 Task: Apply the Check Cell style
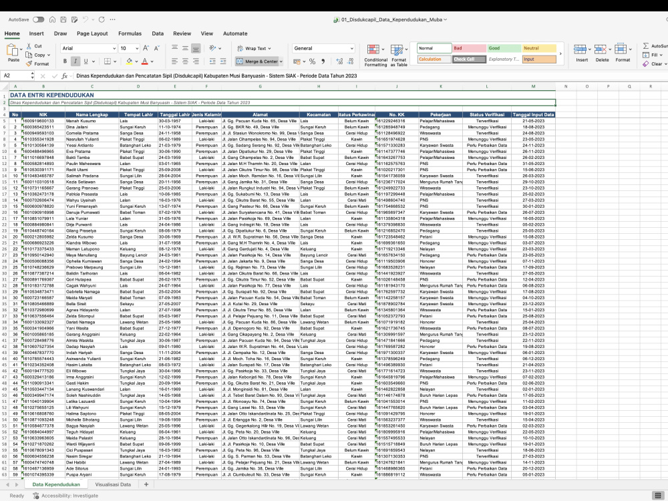(x=469, y=59)
